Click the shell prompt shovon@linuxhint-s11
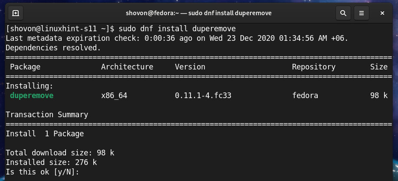 59,29
